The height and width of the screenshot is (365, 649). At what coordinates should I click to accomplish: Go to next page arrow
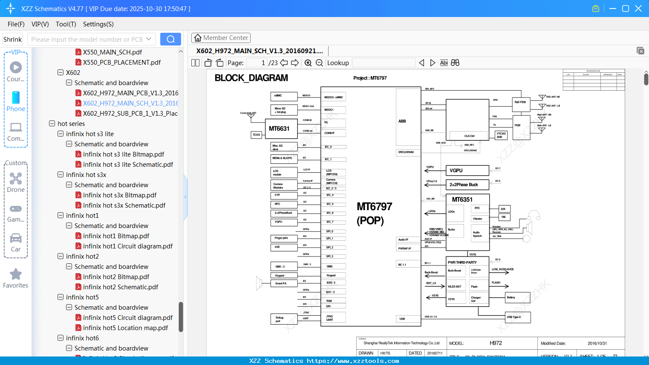(x=295, y=63)
